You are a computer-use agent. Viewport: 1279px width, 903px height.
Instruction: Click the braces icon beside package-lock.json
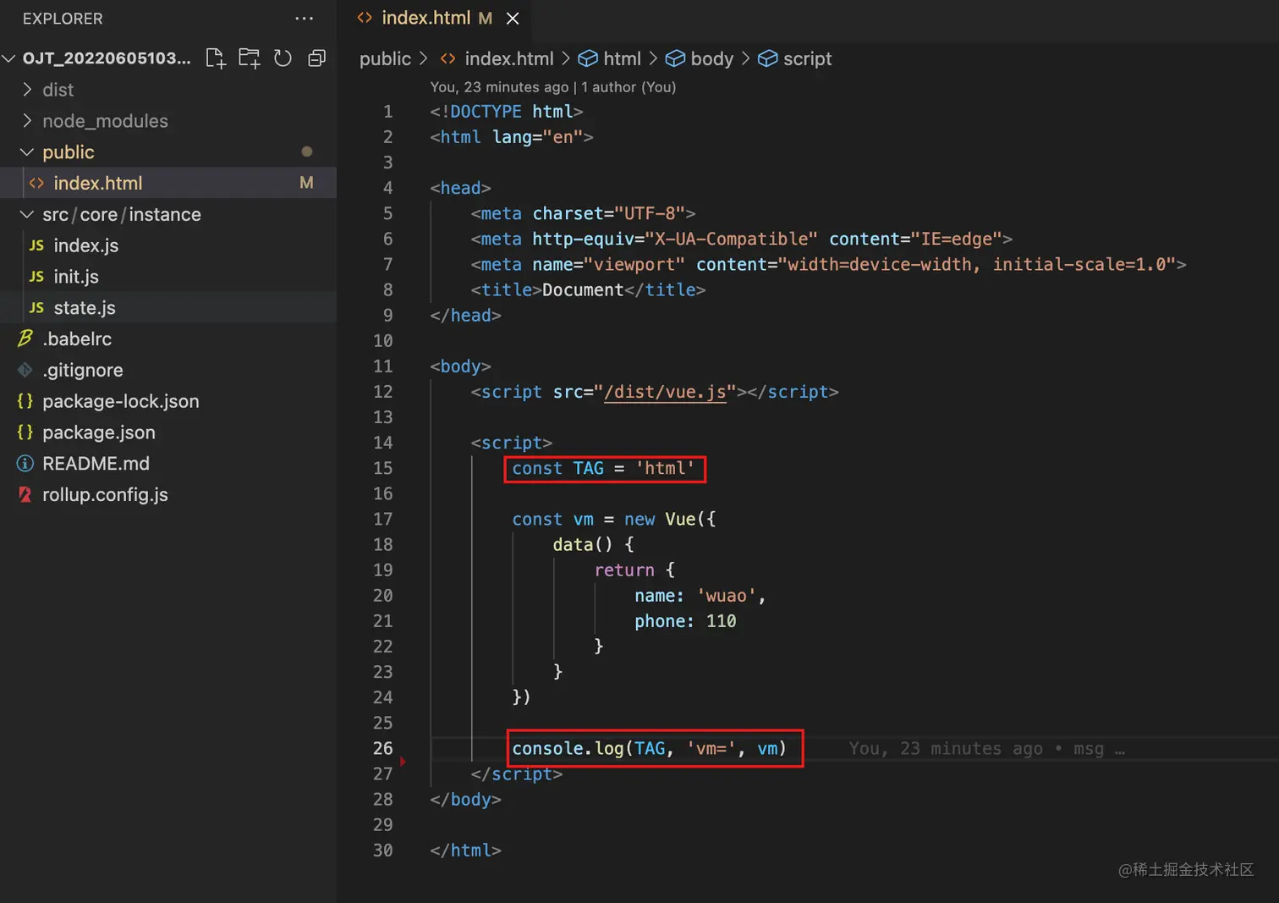point(25,401)
